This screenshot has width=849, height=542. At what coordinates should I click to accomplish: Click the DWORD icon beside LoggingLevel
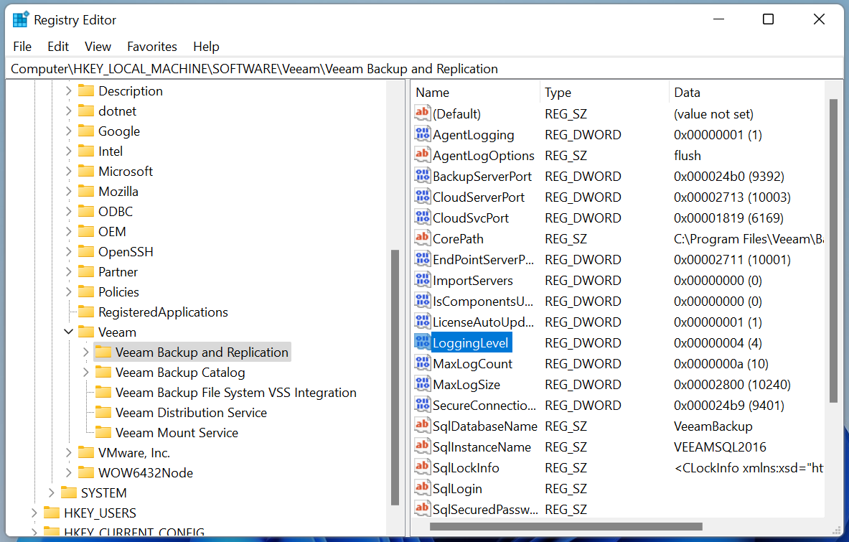[x=422, y=342]
